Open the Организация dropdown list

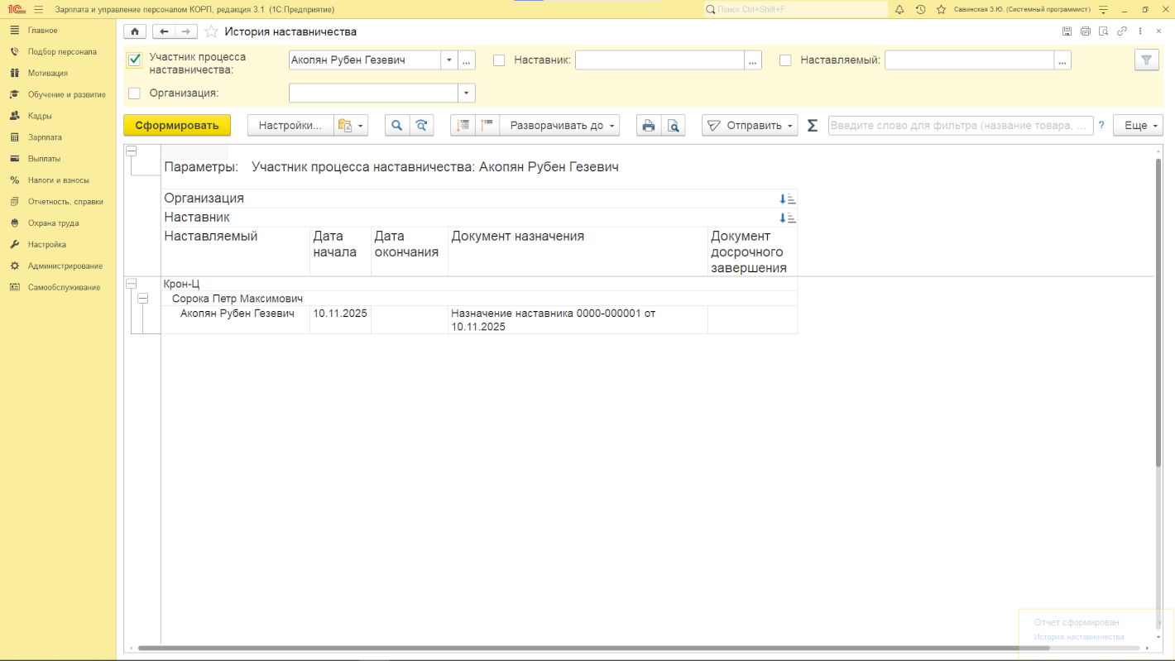click(x=467, y=93)
